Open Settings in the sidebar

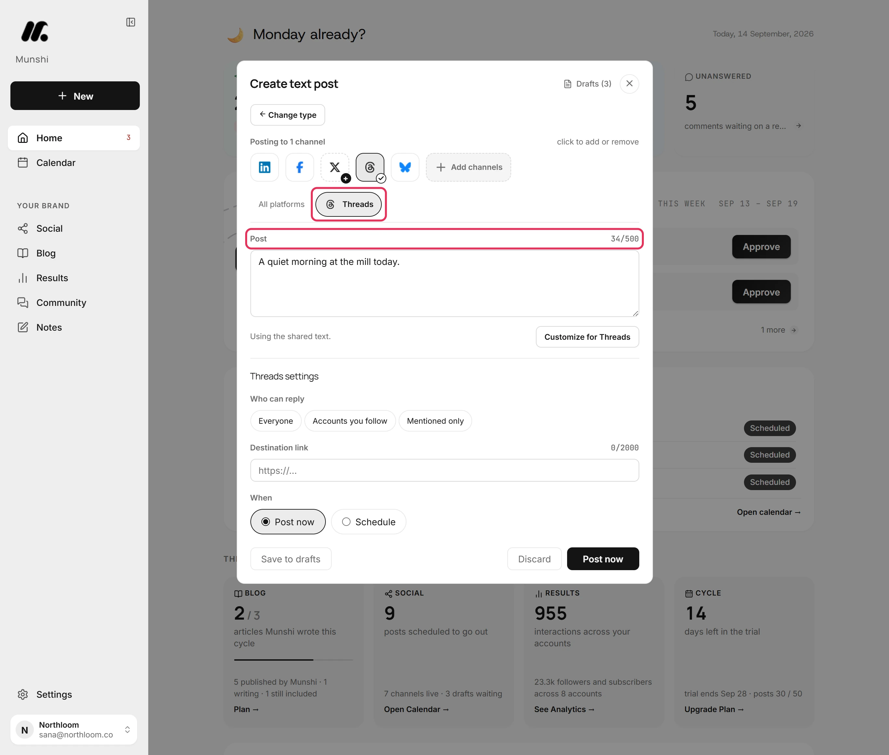pos(73,694)
